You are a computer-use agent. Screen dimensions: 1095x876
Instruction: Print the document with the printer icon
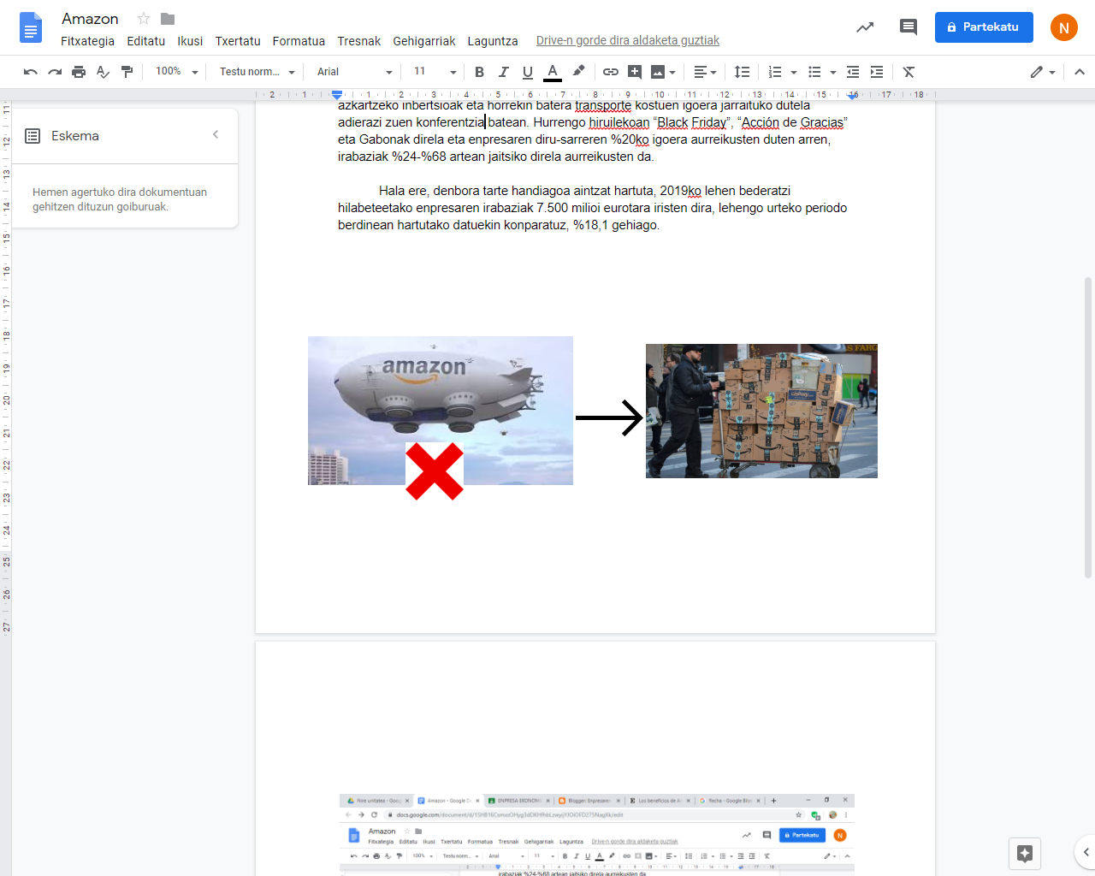[x=79, y=72]
